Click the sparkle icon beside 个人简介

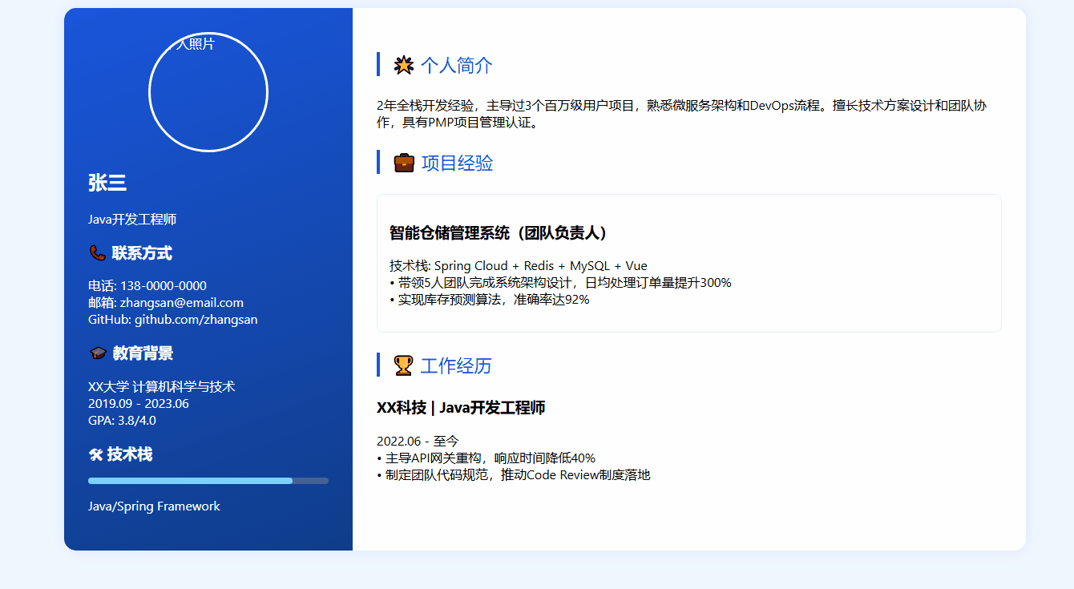pos(404,65)
